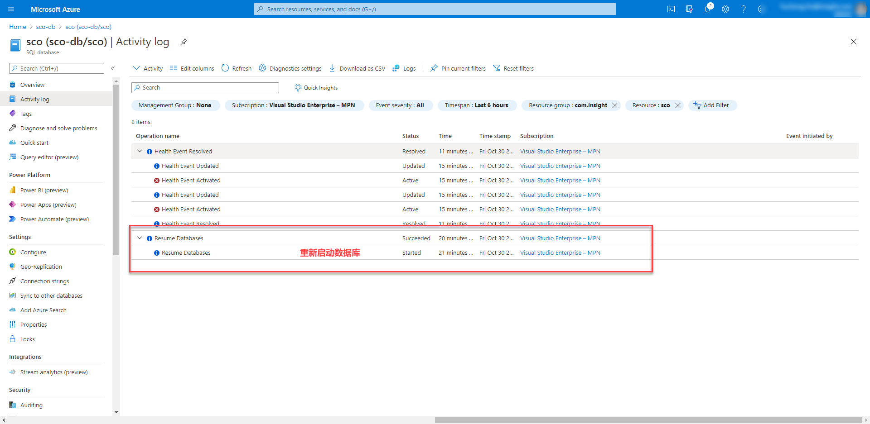Open Diagnostics settings
Image resolution: width=870 pixels, height=424 pixels.
pos(290,68)
